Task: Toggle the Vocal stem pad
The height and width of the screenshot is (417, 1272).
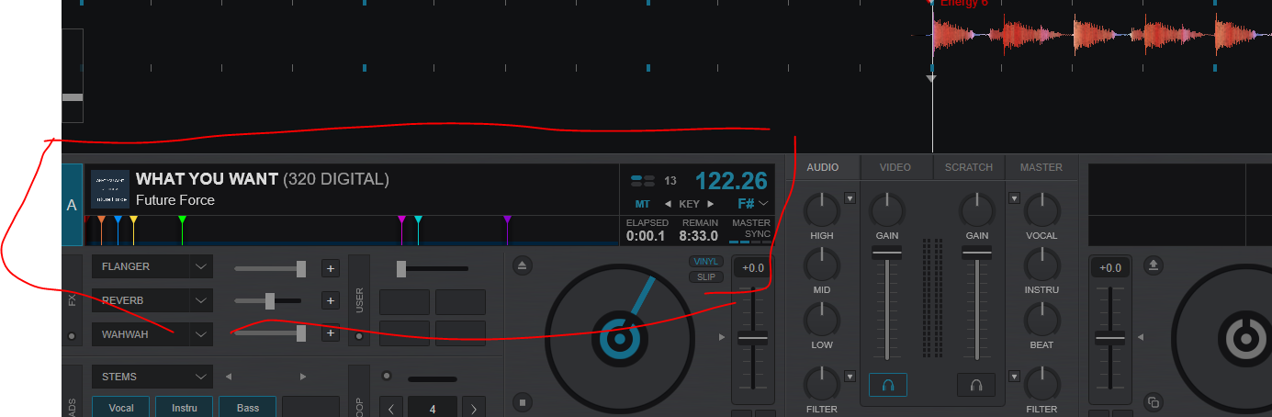Action: [x=120, y=407]
